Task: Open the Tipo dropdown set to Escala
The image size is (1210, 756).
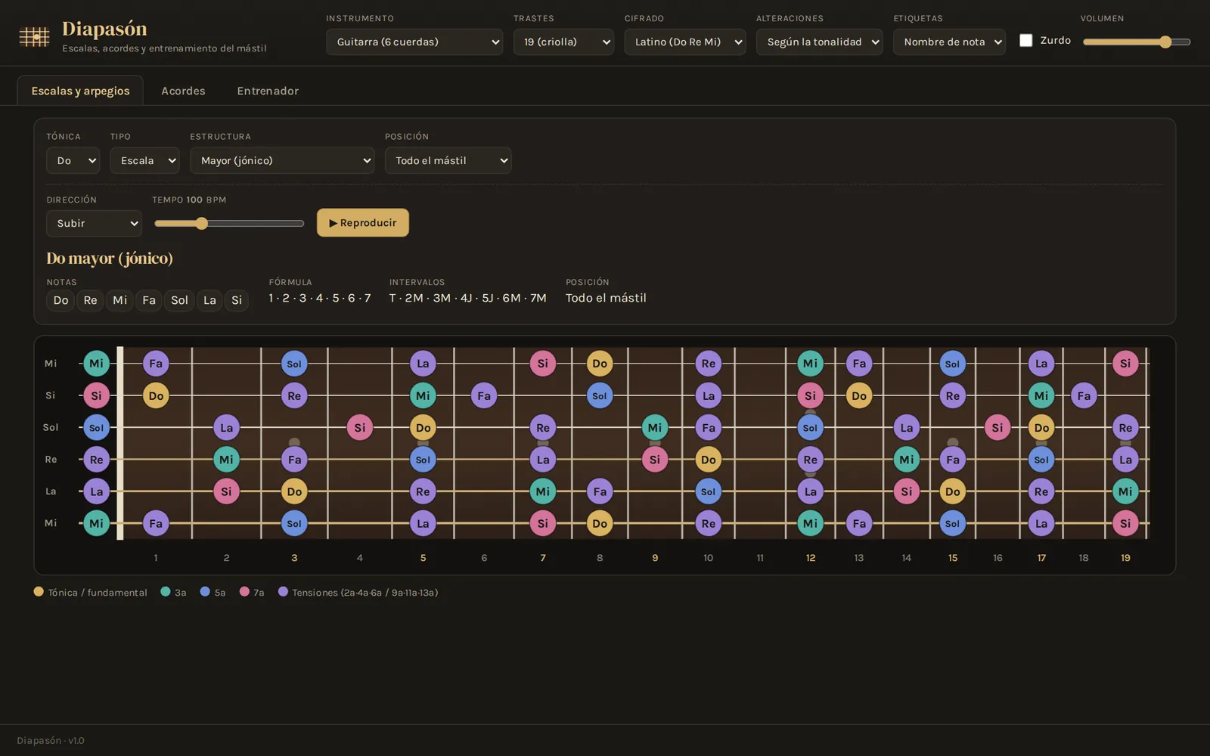Action: [144, 160]
